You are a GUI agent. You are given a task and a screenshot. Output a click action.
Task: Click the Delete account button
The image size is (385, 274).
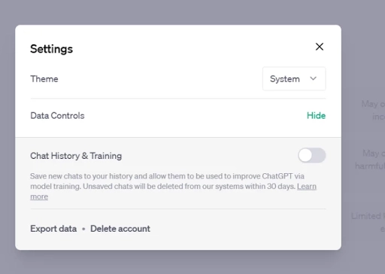point(120,229)
